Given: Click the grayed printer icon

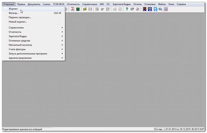Looking at the screenshot, I should coord(114,9).
